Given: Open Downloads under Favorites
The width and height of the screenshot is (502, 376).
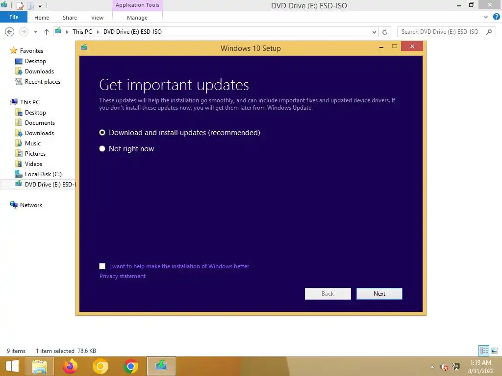Looking at the screenshot, I should pyautogui.click(x=39, y=71).
